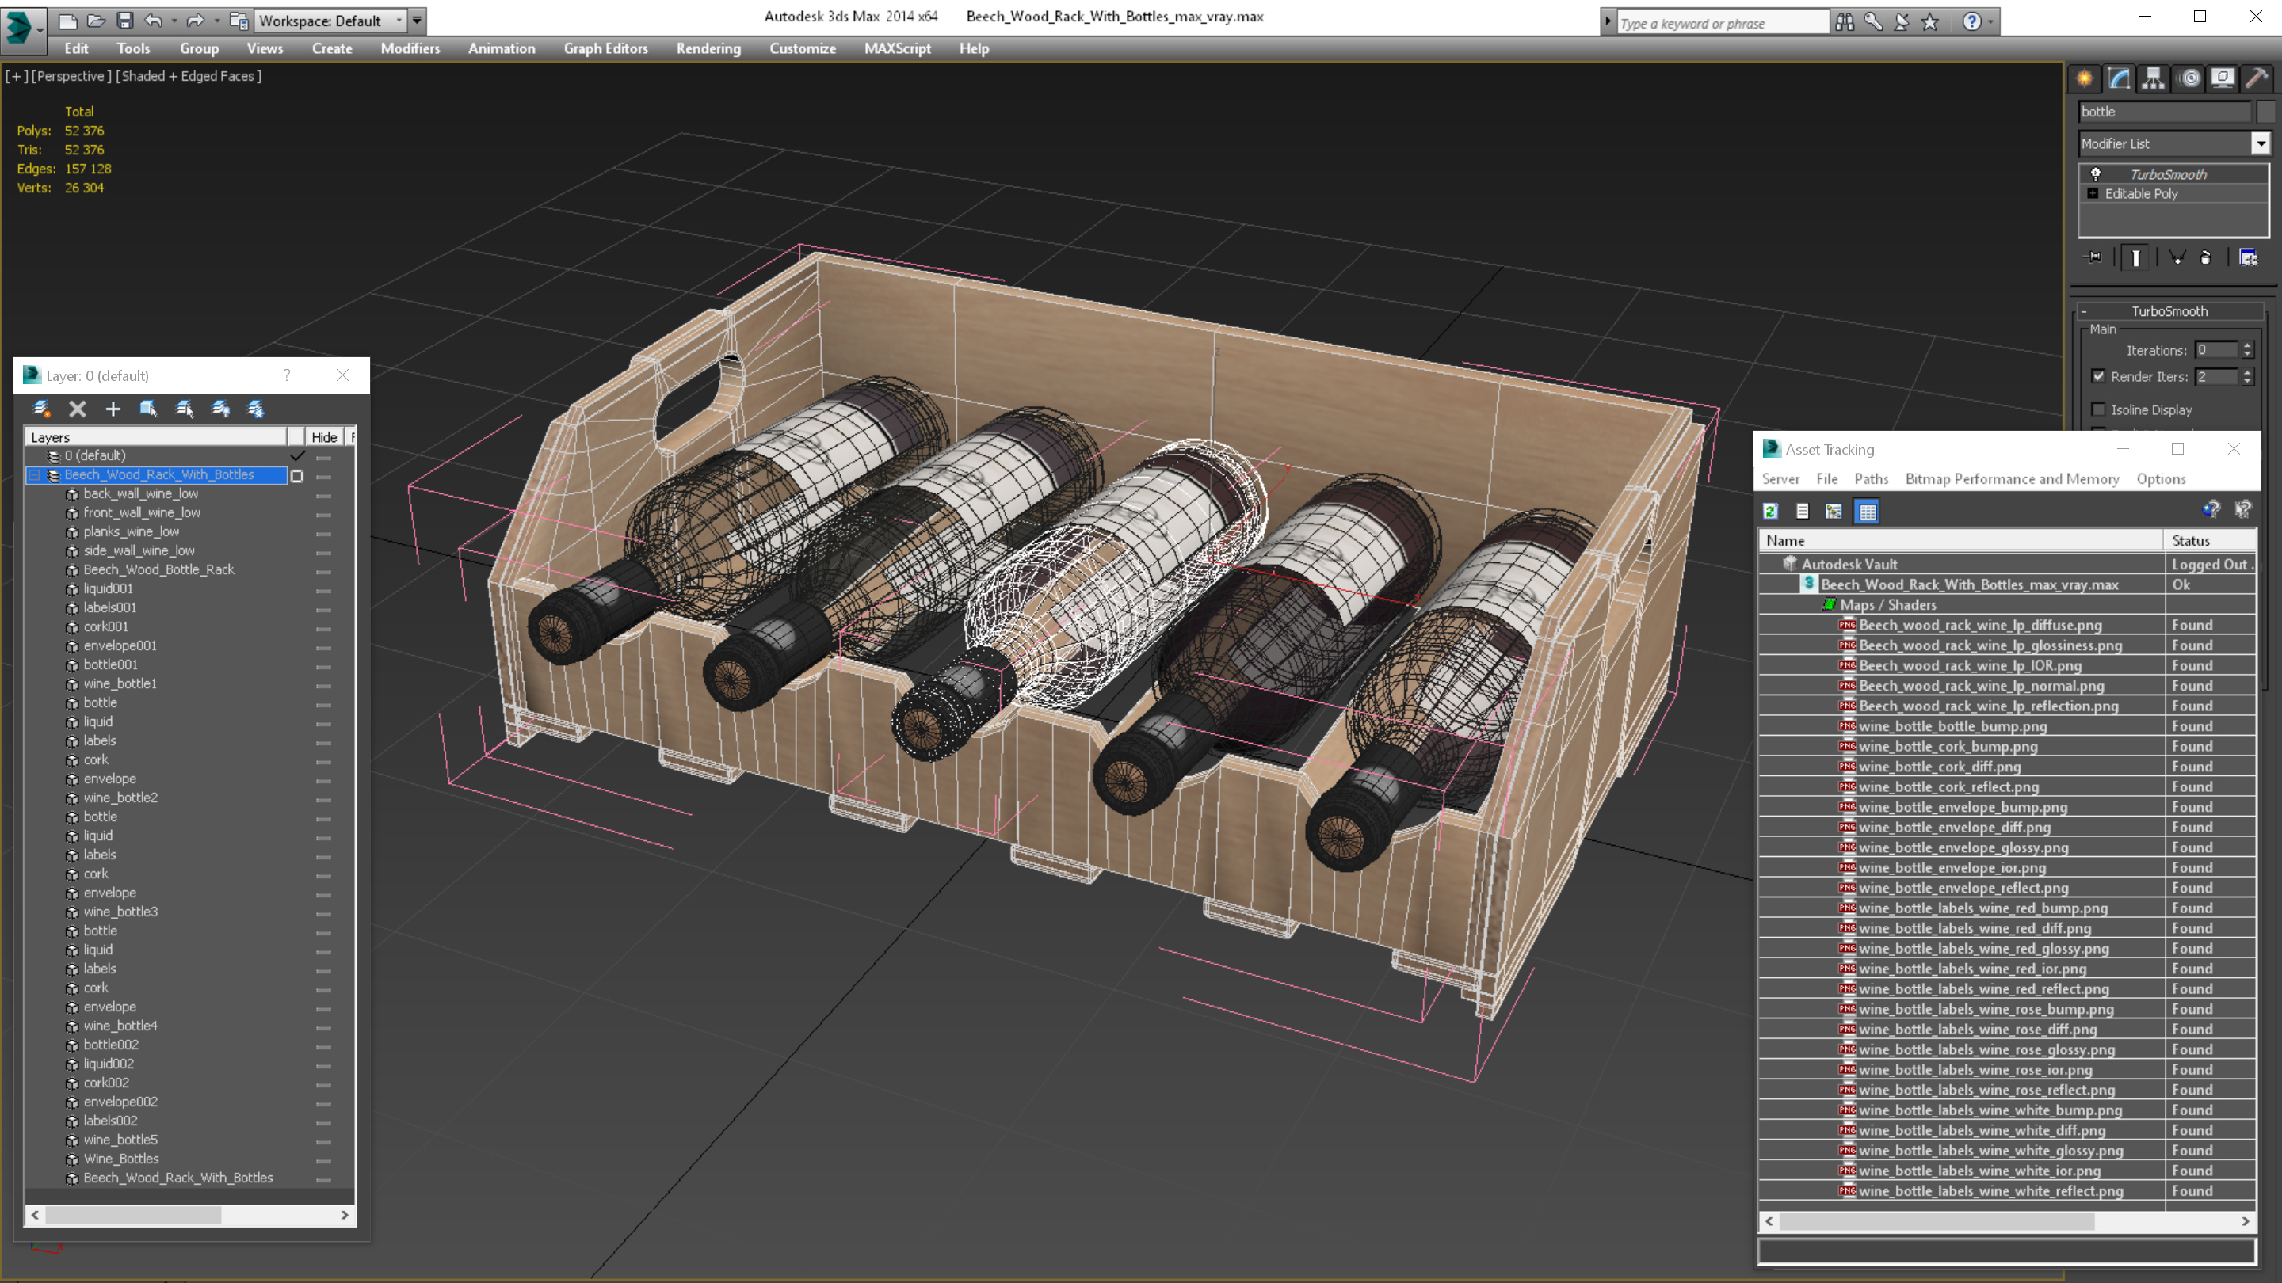Toggle the Hide column for back_wall_wine_low
The height and width of the screenshot is (1283, 2282).
pos(323,495)
